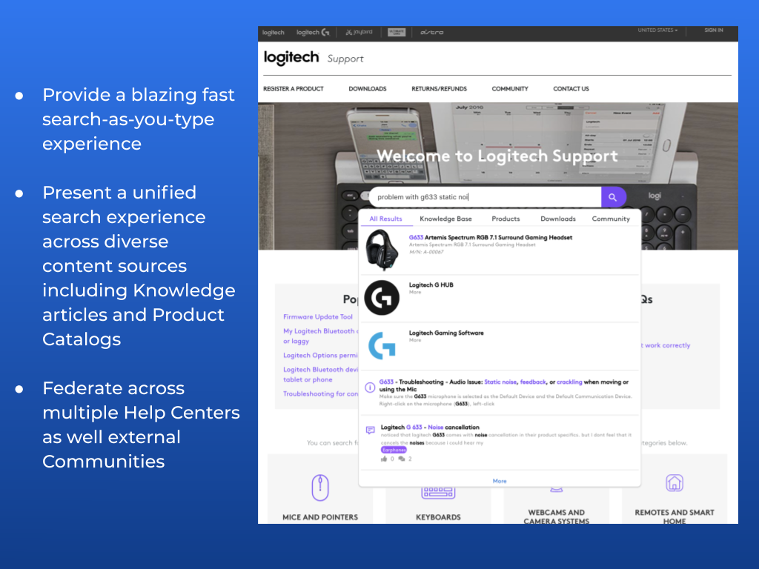Click the blue Logitech Gaming Software icon

(382, 346)
